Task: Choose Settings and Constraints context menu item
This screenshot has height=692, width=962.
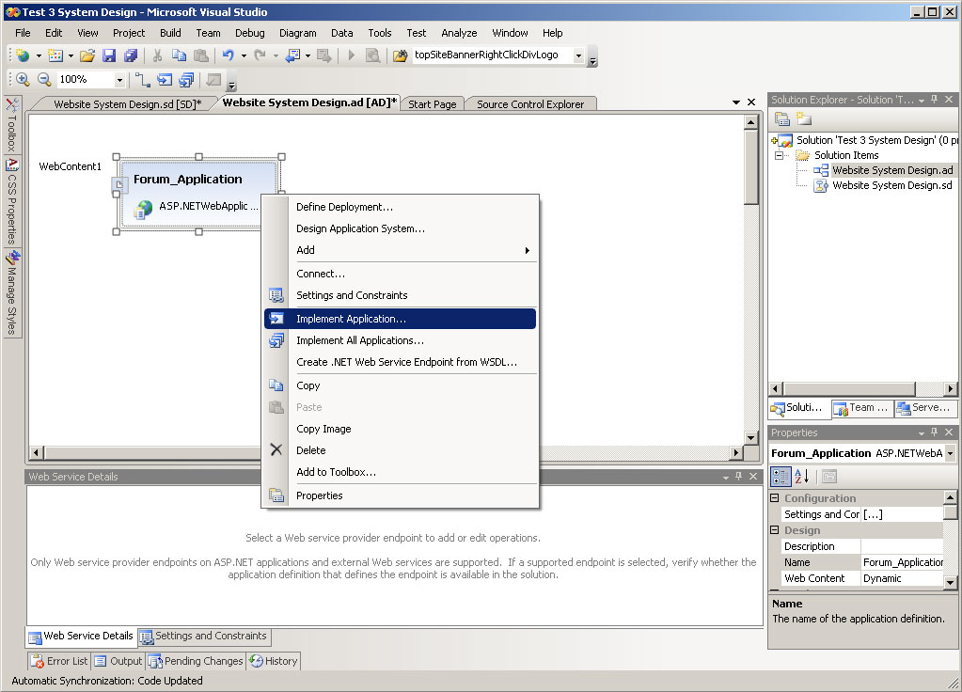Action: [400, 295]
